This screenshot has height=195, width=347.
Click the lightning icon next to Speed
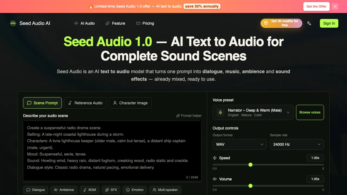point(215,158)
